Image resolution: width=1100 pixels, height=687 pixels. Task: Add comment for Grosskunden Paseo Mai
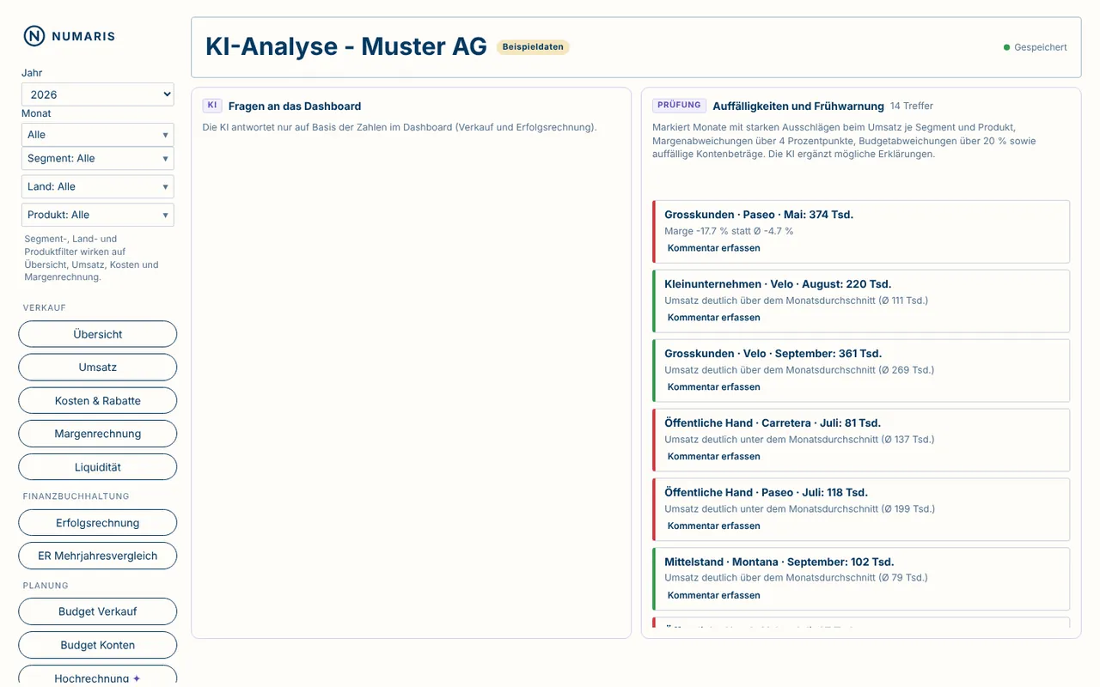(x=714, y=248)
